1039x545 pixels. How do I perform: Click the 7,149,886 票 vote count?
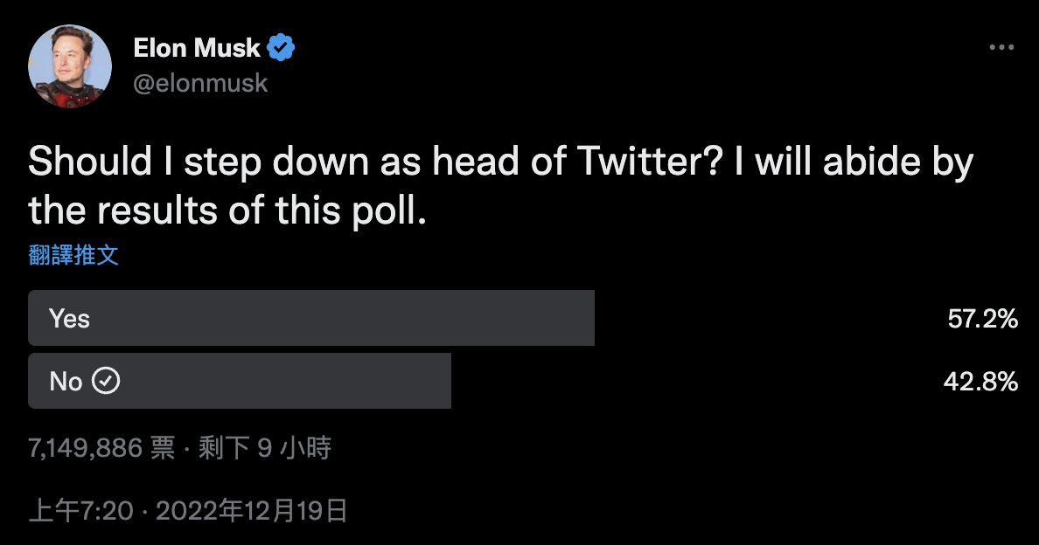(x=101, y=449)
